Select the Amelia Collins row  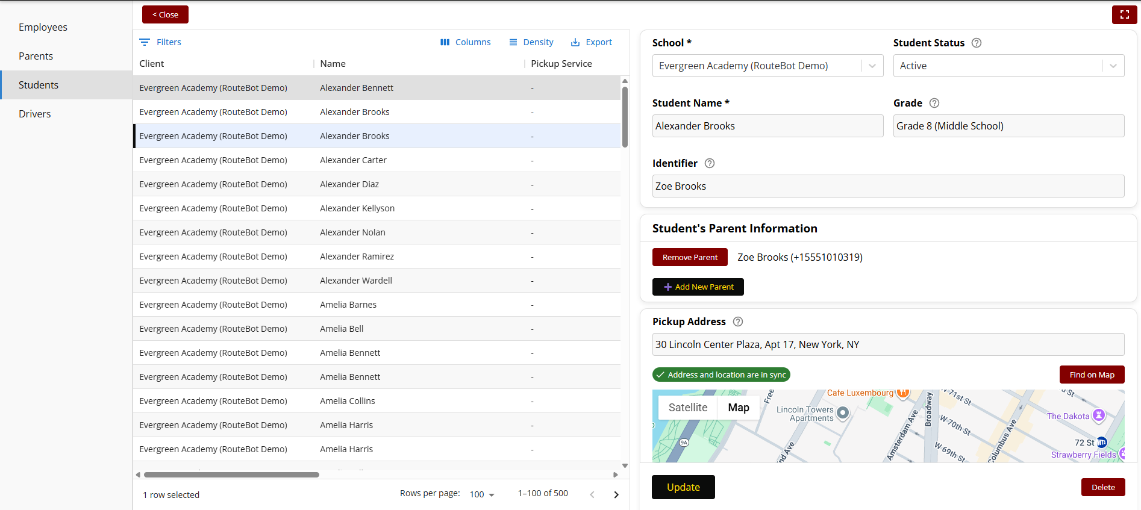pyautogui.click(x=377, y=401)
